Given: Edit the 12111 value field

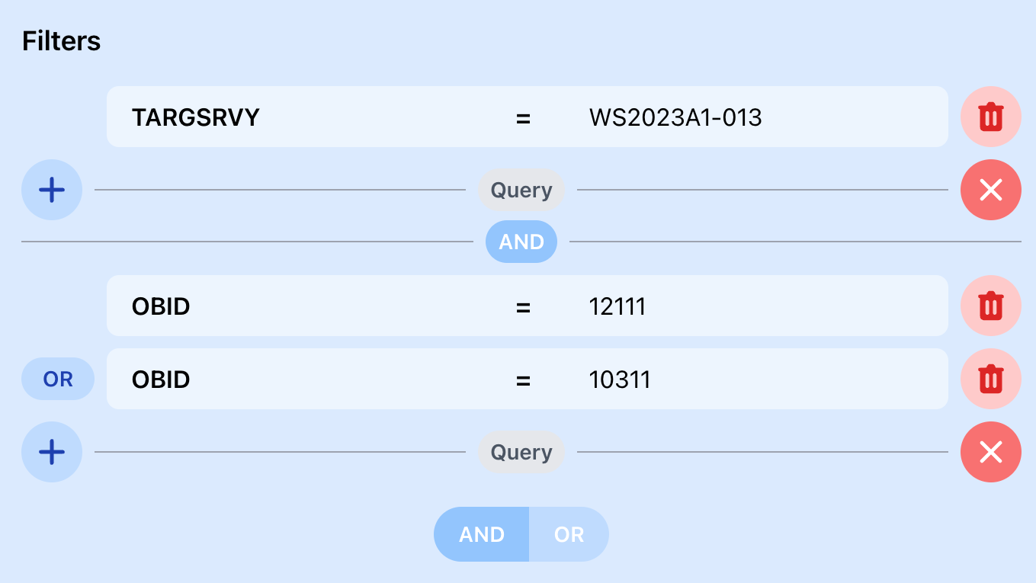Looking at the screenshot, I should (617, 306).
